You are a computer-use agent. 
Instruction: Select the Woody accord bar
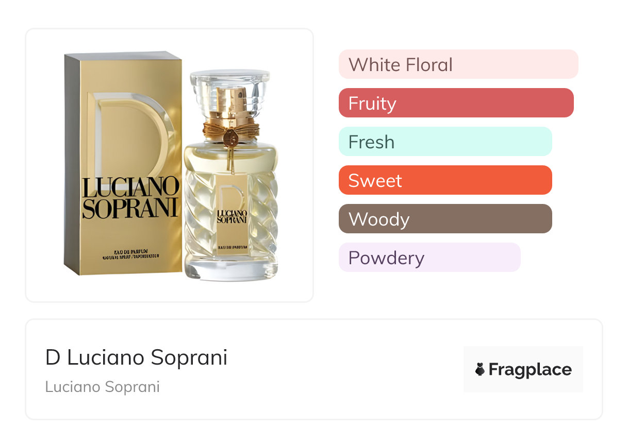[445, 219]
